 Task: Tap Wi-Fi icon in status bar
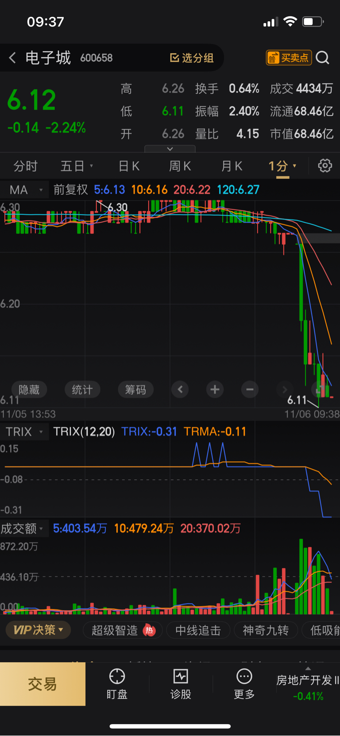290,21
